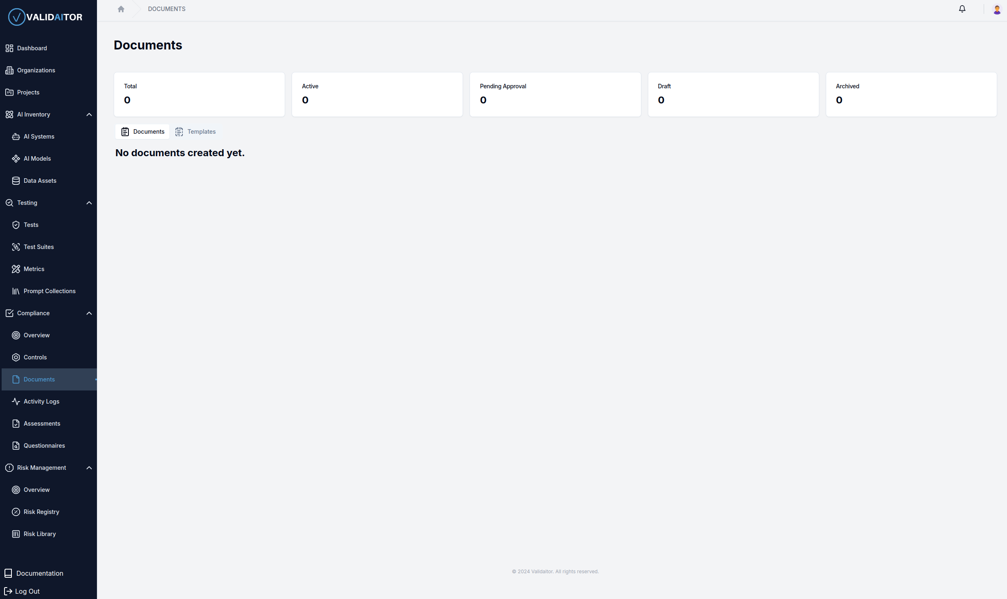Image resolution: width=1007 pixels, height=599 pixels.
Task: Collapse the AI Inventory section
Action: 89,114
